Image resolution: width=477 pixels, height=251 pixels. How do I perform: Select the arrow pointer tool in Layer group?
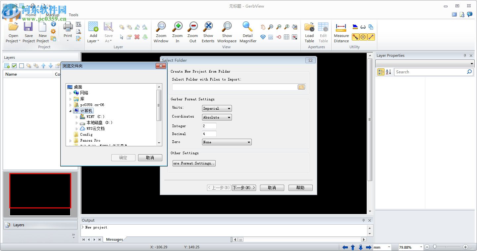[x=122, y=37]
